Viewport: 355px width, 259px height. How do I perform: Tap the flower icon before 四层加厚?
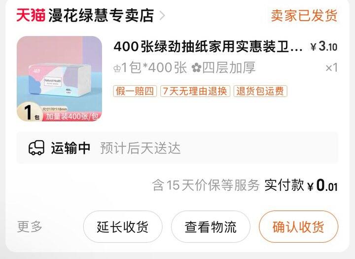point(196,68)
